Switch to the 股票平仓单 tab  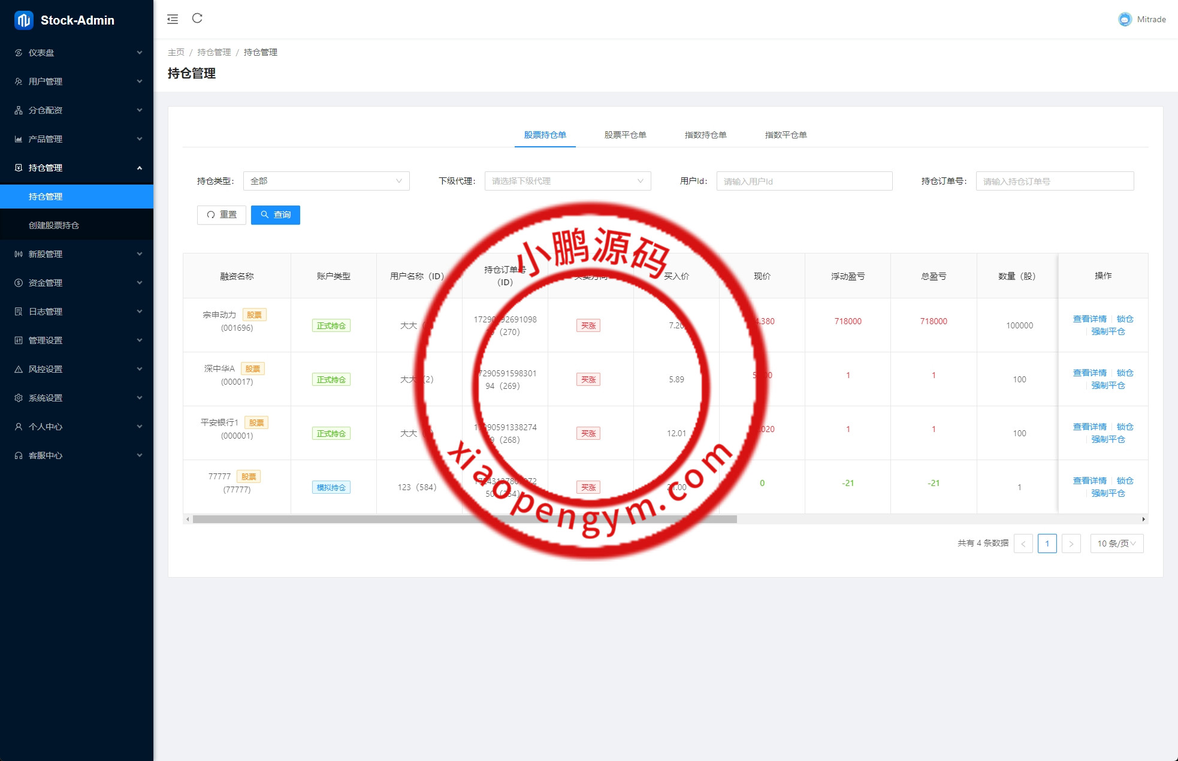pos(625,135)
